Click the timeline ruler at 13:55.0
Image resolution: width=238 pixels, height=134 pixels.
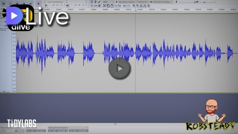(x=175, y=9)
